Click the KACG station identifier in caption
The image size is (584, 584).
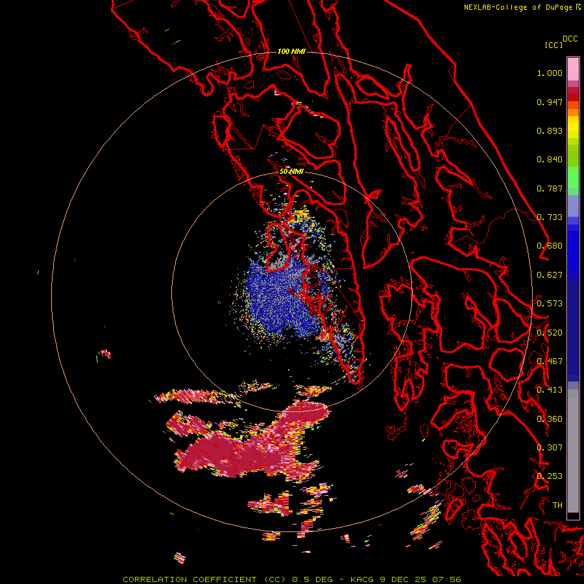click(362, 579)
